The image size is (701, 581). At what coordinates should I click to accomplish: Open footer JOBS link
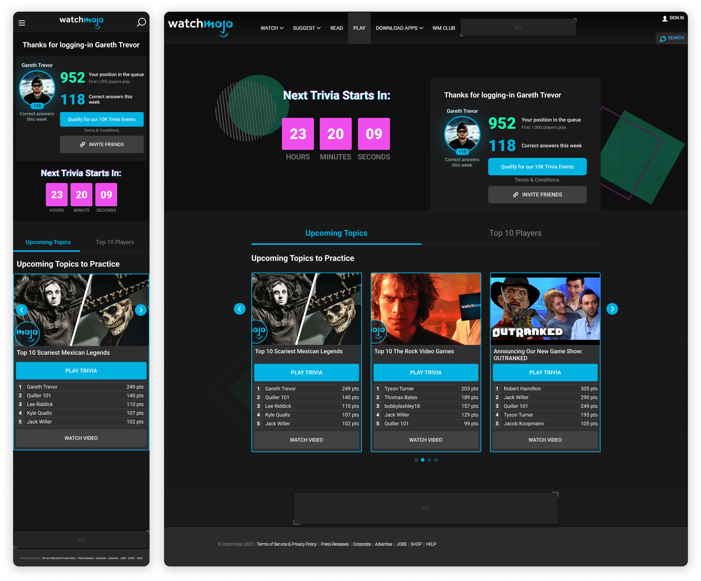coord(402,544)
